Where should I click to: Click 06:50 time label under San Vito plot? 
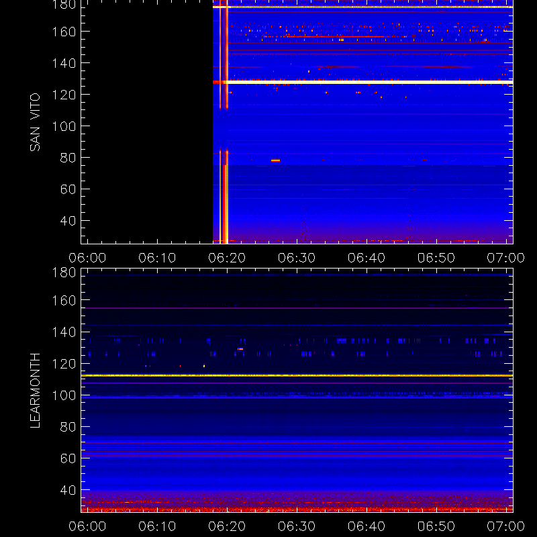(436, 258)
